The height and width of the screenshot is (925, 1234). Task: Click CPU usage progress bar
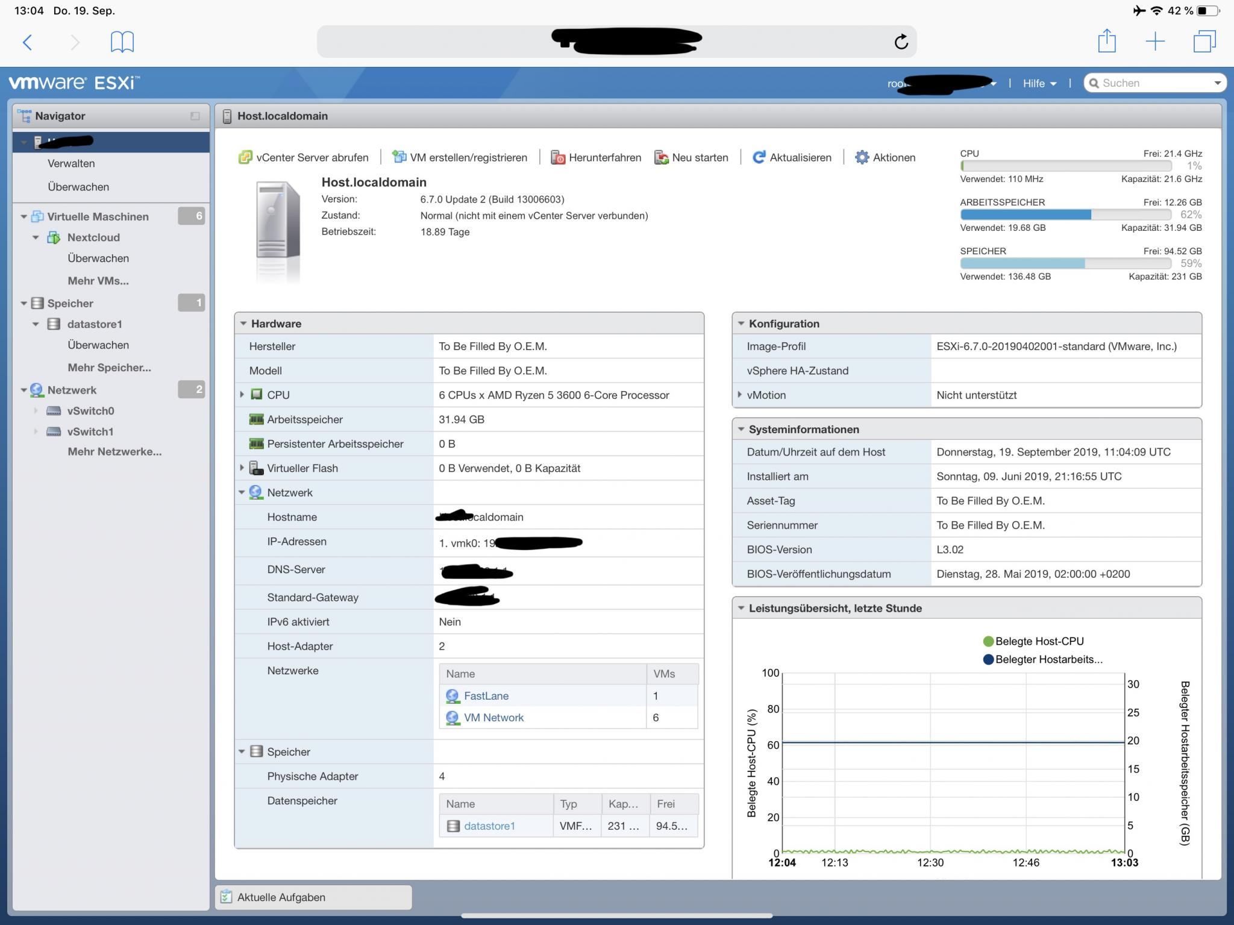1065,166
